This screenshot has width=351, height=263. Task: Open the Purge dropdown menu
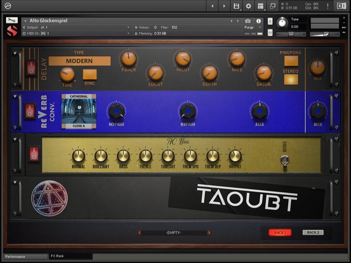click(253, 27)
